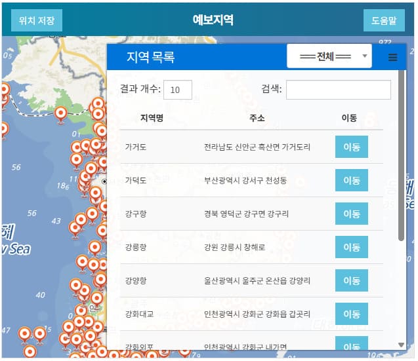This screenshot has width=418, height=361.
Task: Click address 부산광역시 강서구 천성동
Action: tap(245, 181)
